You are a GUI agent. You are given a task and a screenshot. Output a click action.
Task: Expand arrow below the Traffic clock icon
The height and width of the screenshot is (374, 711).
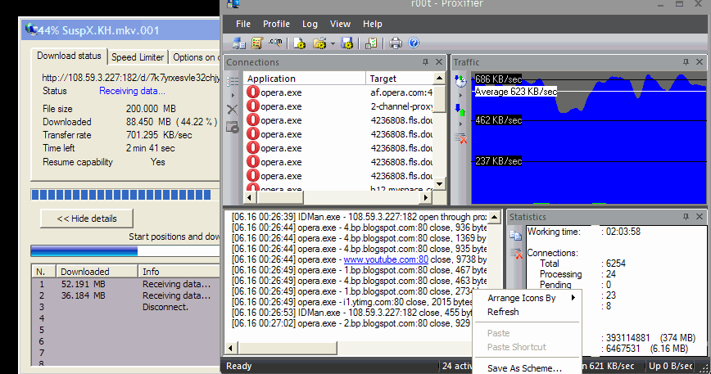(x=460, y=95)
